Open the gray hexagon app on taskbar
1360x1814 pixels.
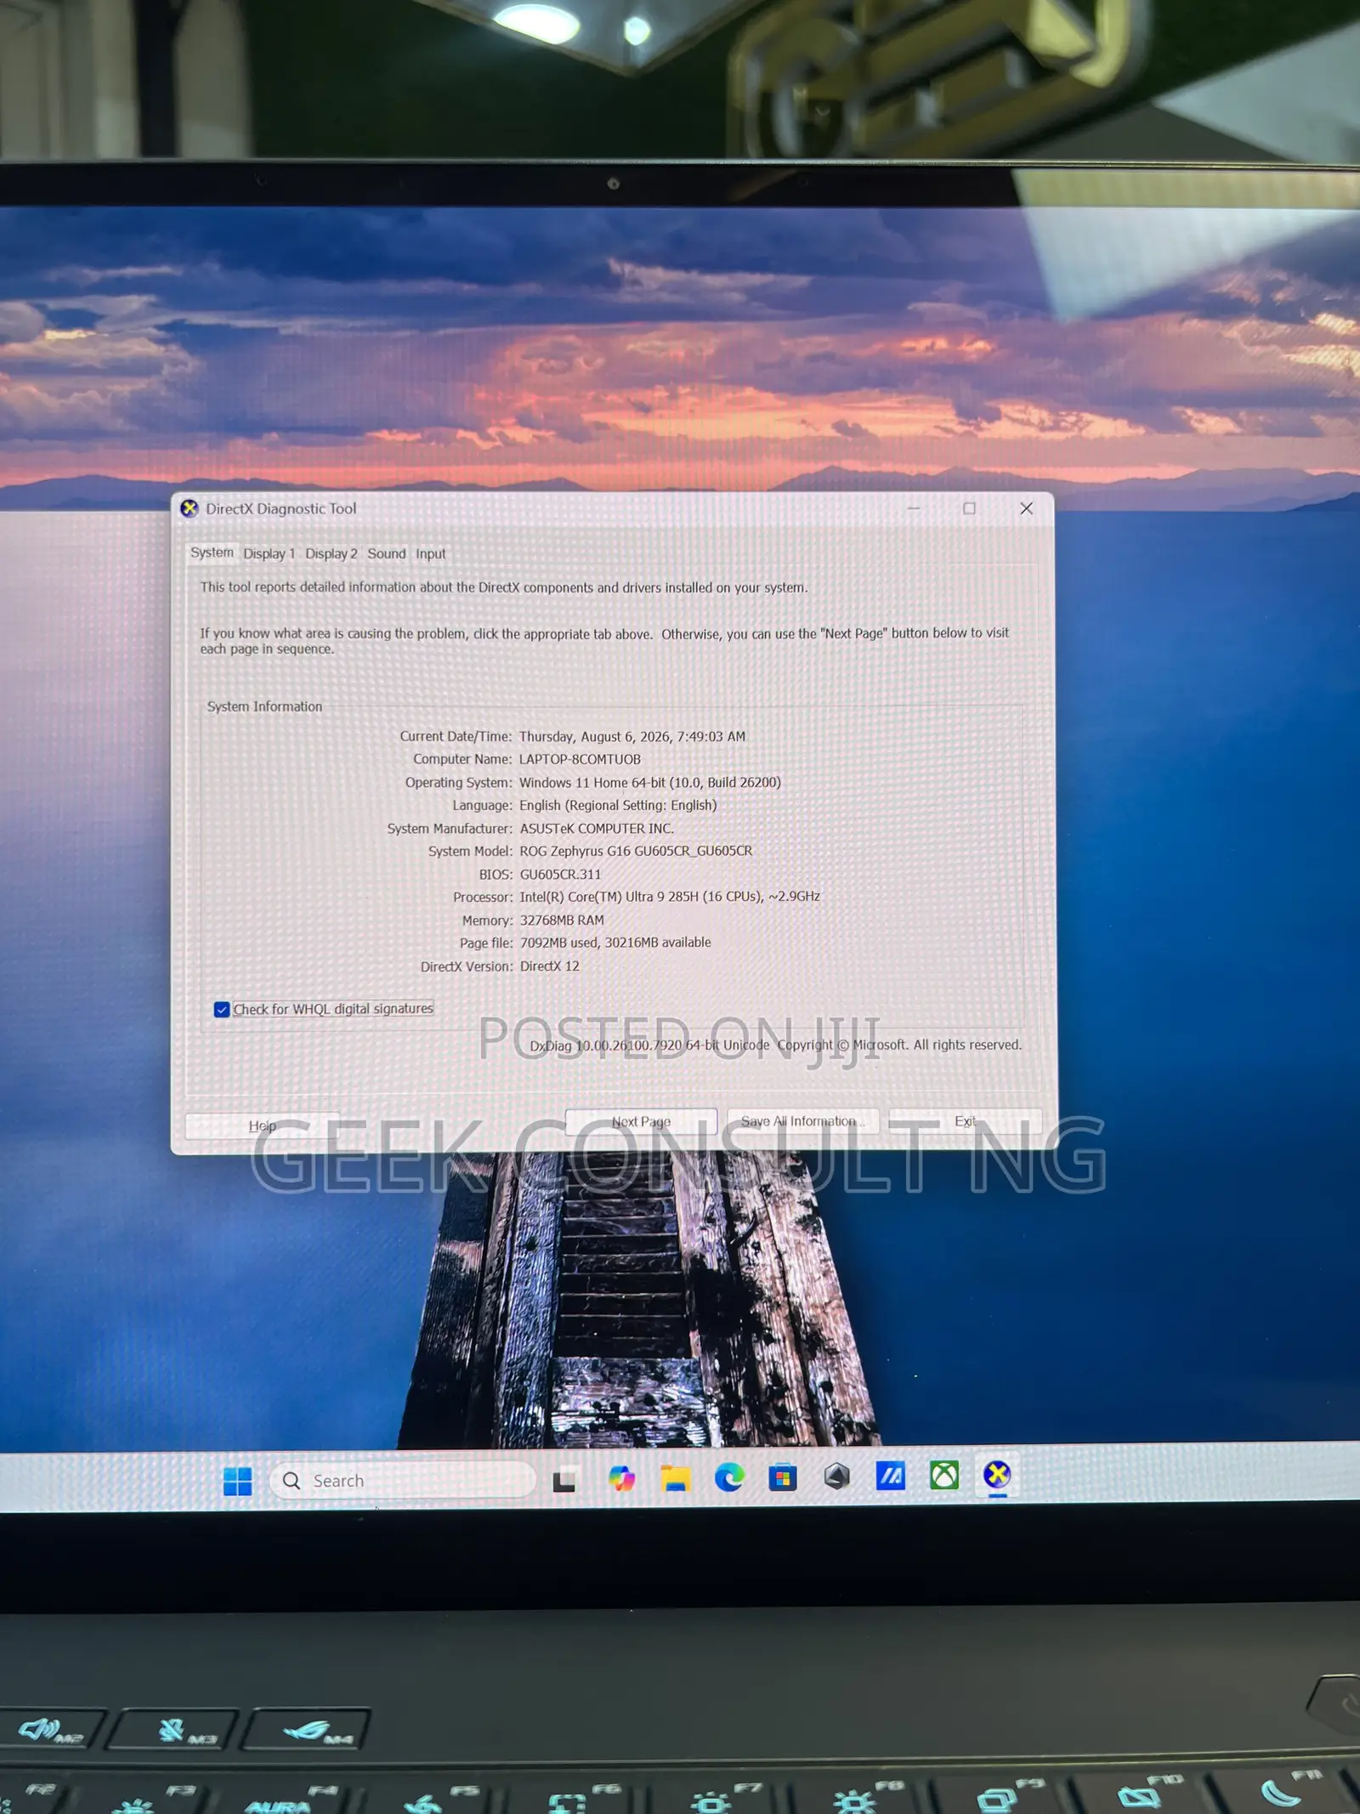[x=837, y=1477]
